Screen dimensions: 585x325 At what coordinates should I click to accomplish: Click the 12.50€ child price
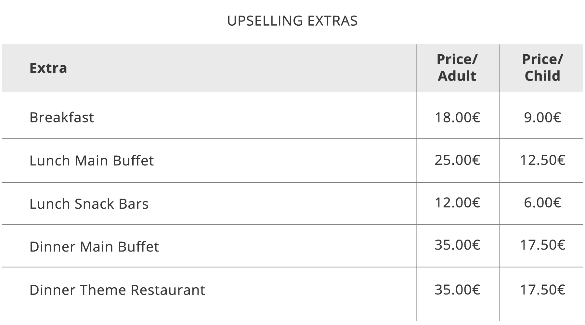point(542,160)
